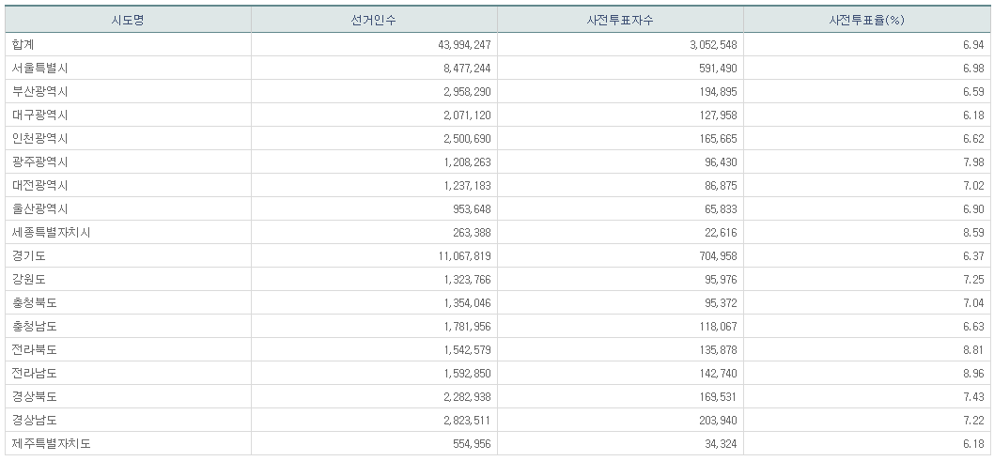Click the 세종특별자치시 row label
Viewport: 994px width, 461px height.
52,232
